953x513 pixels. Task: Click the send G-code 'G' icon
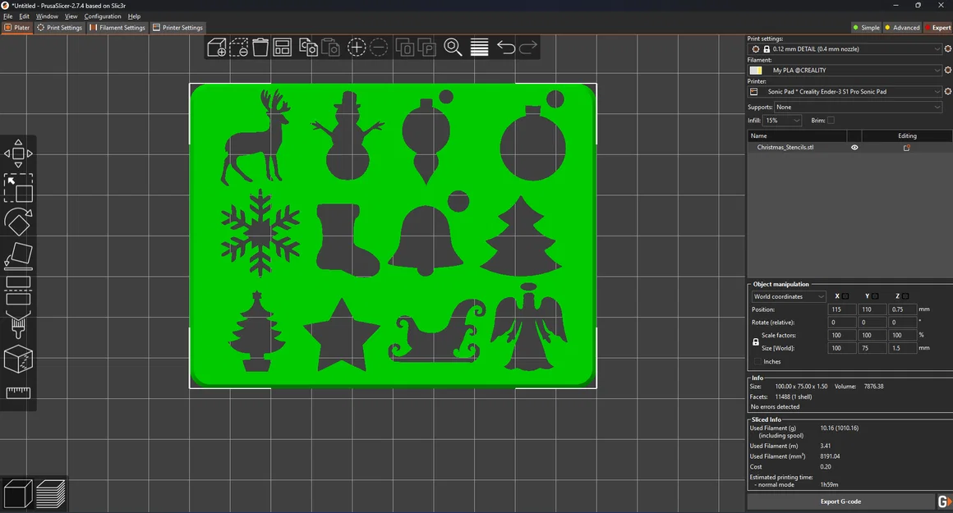pos(944,502)
